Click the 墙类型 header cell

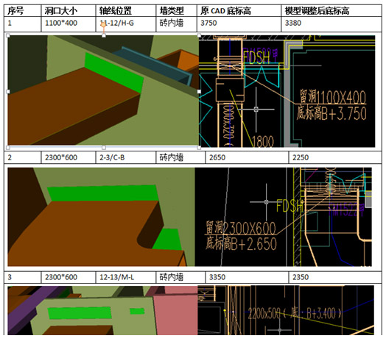(176, 10)
